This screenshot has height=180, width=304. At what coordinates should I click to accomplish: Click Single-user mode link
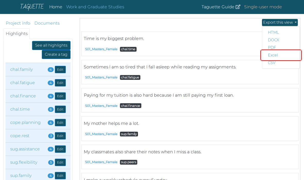[x=263, y=7]
